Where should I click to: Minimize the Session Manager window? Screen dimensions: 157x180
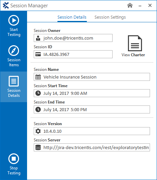click(140, 6)
